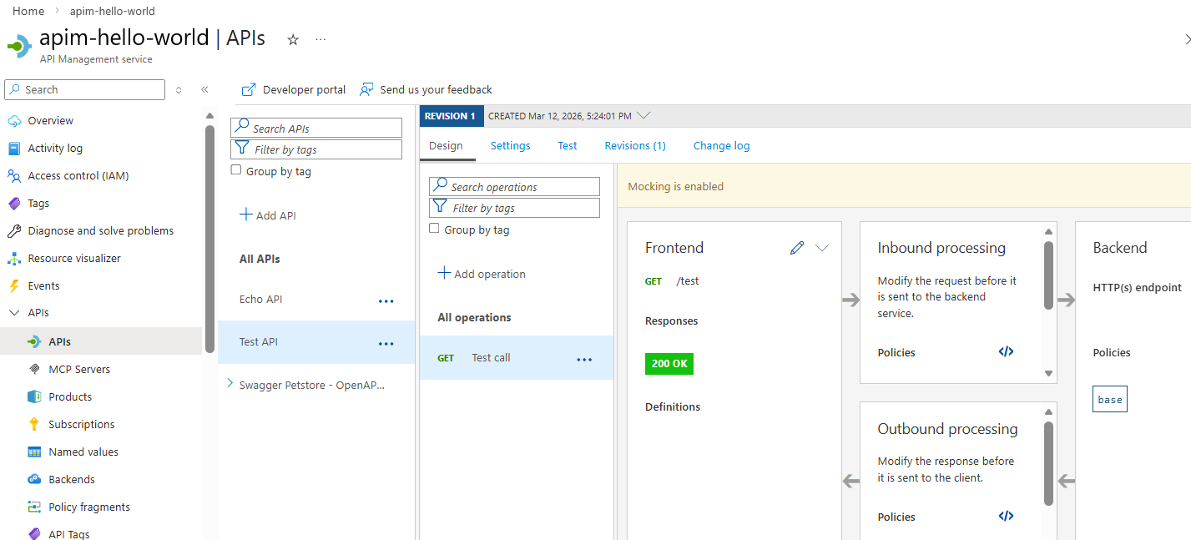Open the Frontend pencil edit icon
Viewport: 1191px width, 540px height.
(797, 248)
